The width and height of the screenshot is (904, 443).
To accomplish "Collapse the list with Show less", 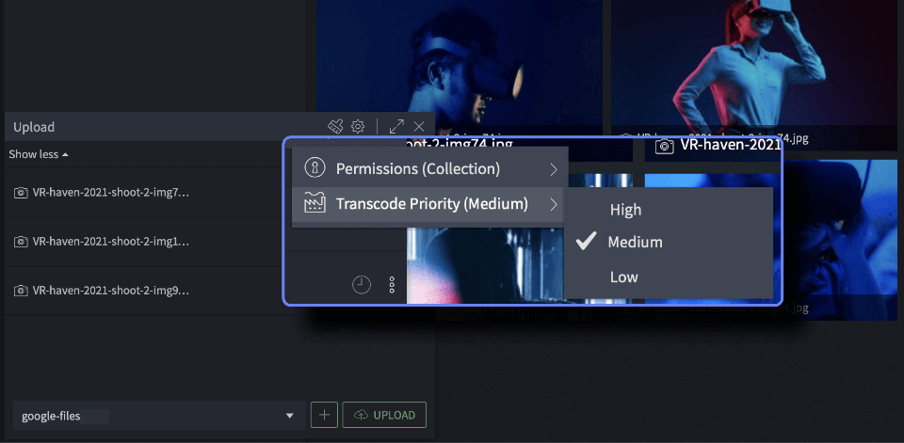I will click(39, 154).
